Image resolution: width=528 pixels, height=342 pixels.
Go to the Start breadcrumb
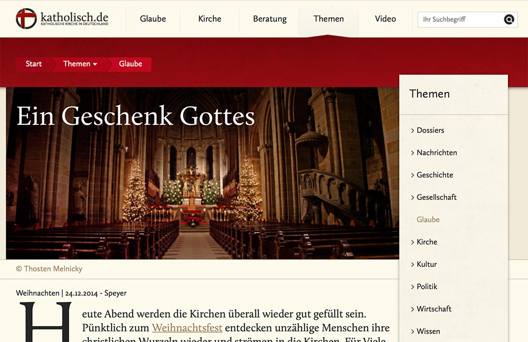34,64
